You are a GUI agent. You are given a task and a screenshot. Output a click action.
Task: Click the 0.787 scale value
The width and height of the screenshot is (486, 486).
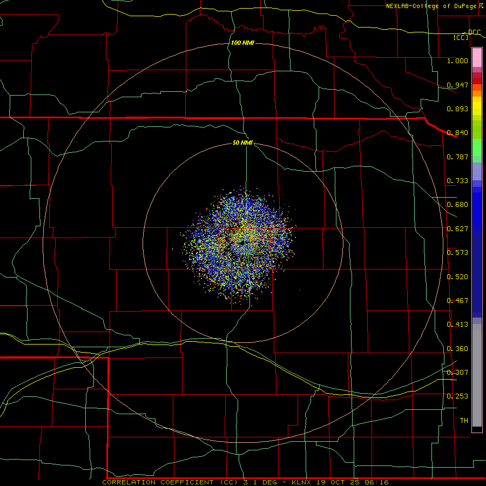pos(457,157)
